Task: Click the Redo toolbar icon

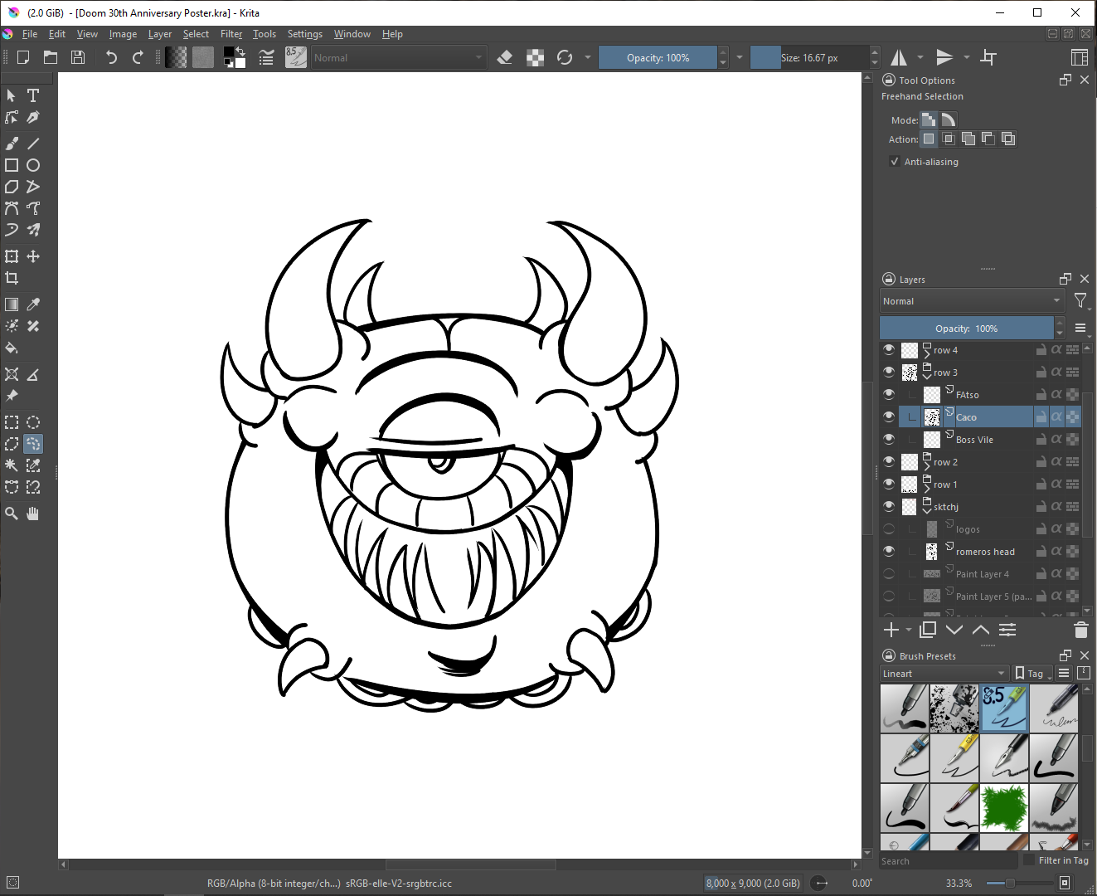Action: (138, 57)
